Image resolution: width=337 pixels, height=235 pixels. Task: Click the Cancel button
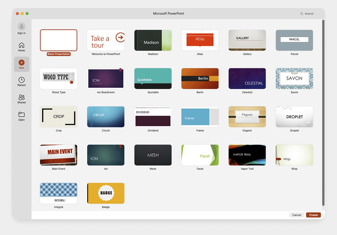click(x=296, y=215)
